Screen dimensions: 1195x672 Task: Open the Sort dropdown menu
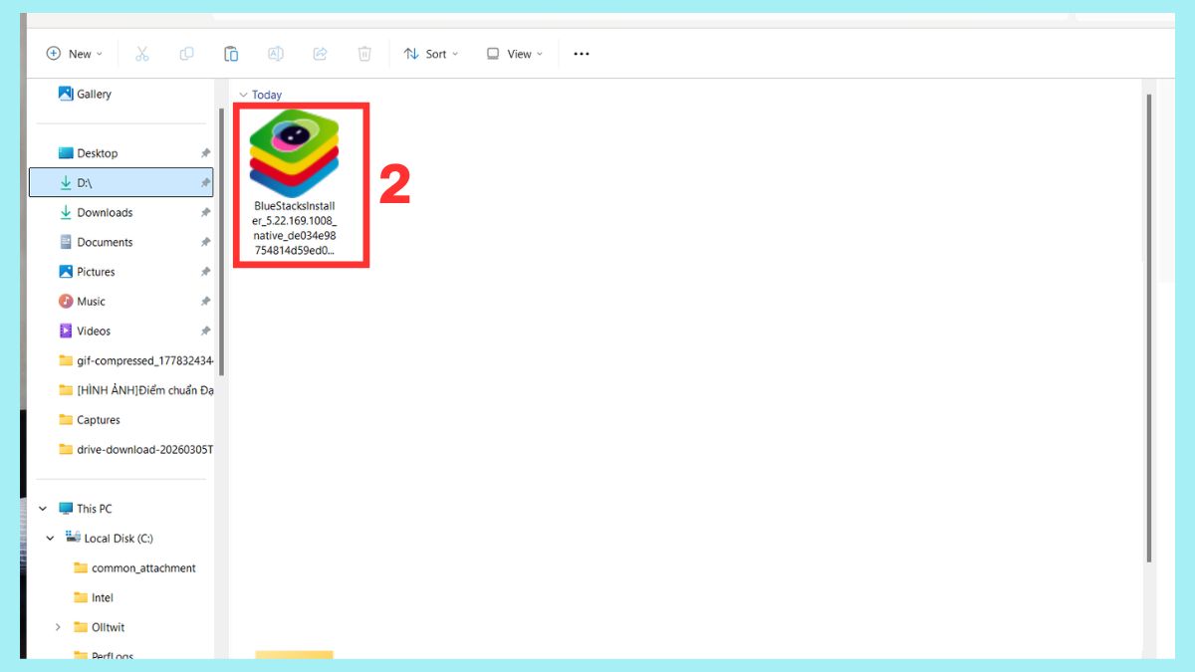[x=431, y=54]
